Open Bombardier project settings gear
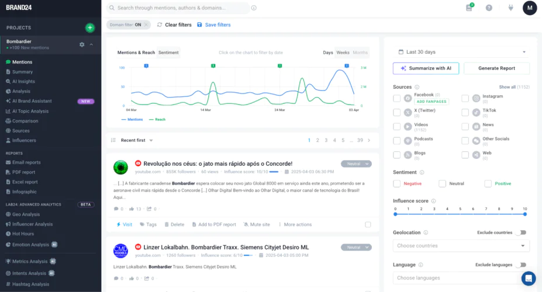This screenshot has height=292, width=542. pos(82,44)
